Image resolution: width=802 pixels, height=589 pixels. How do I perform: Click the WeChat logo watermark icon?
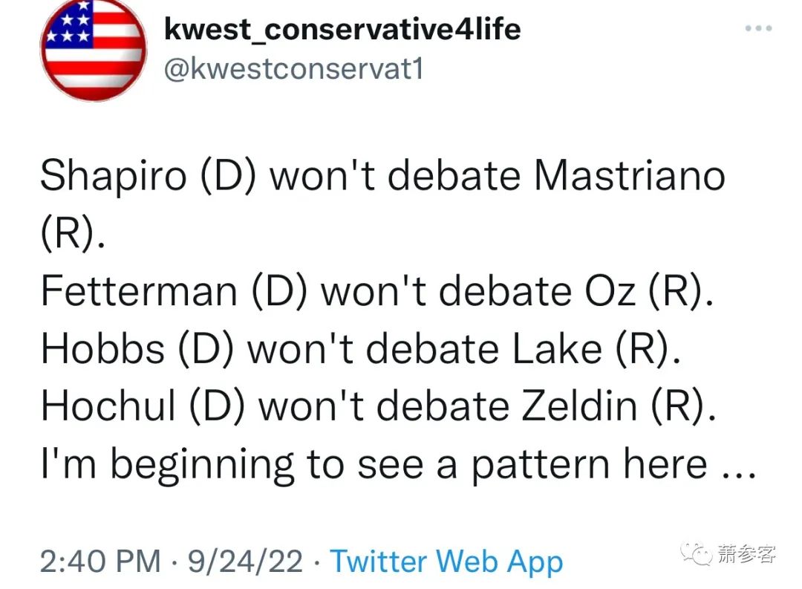pyautogui.click(x=696, y=553)
